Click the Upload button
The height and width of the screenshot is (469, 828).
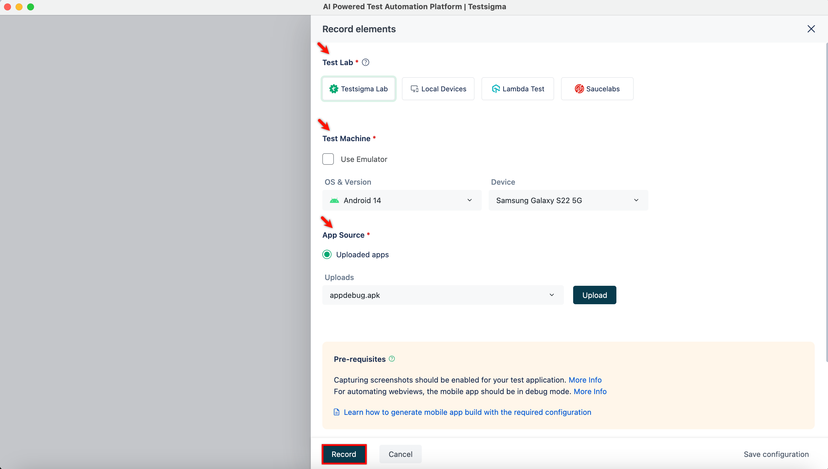594,295
